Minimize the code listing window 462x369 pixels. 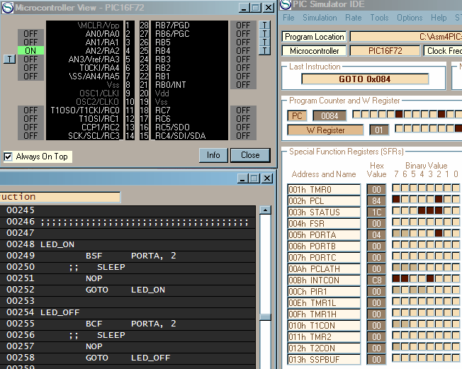(242, 178)
